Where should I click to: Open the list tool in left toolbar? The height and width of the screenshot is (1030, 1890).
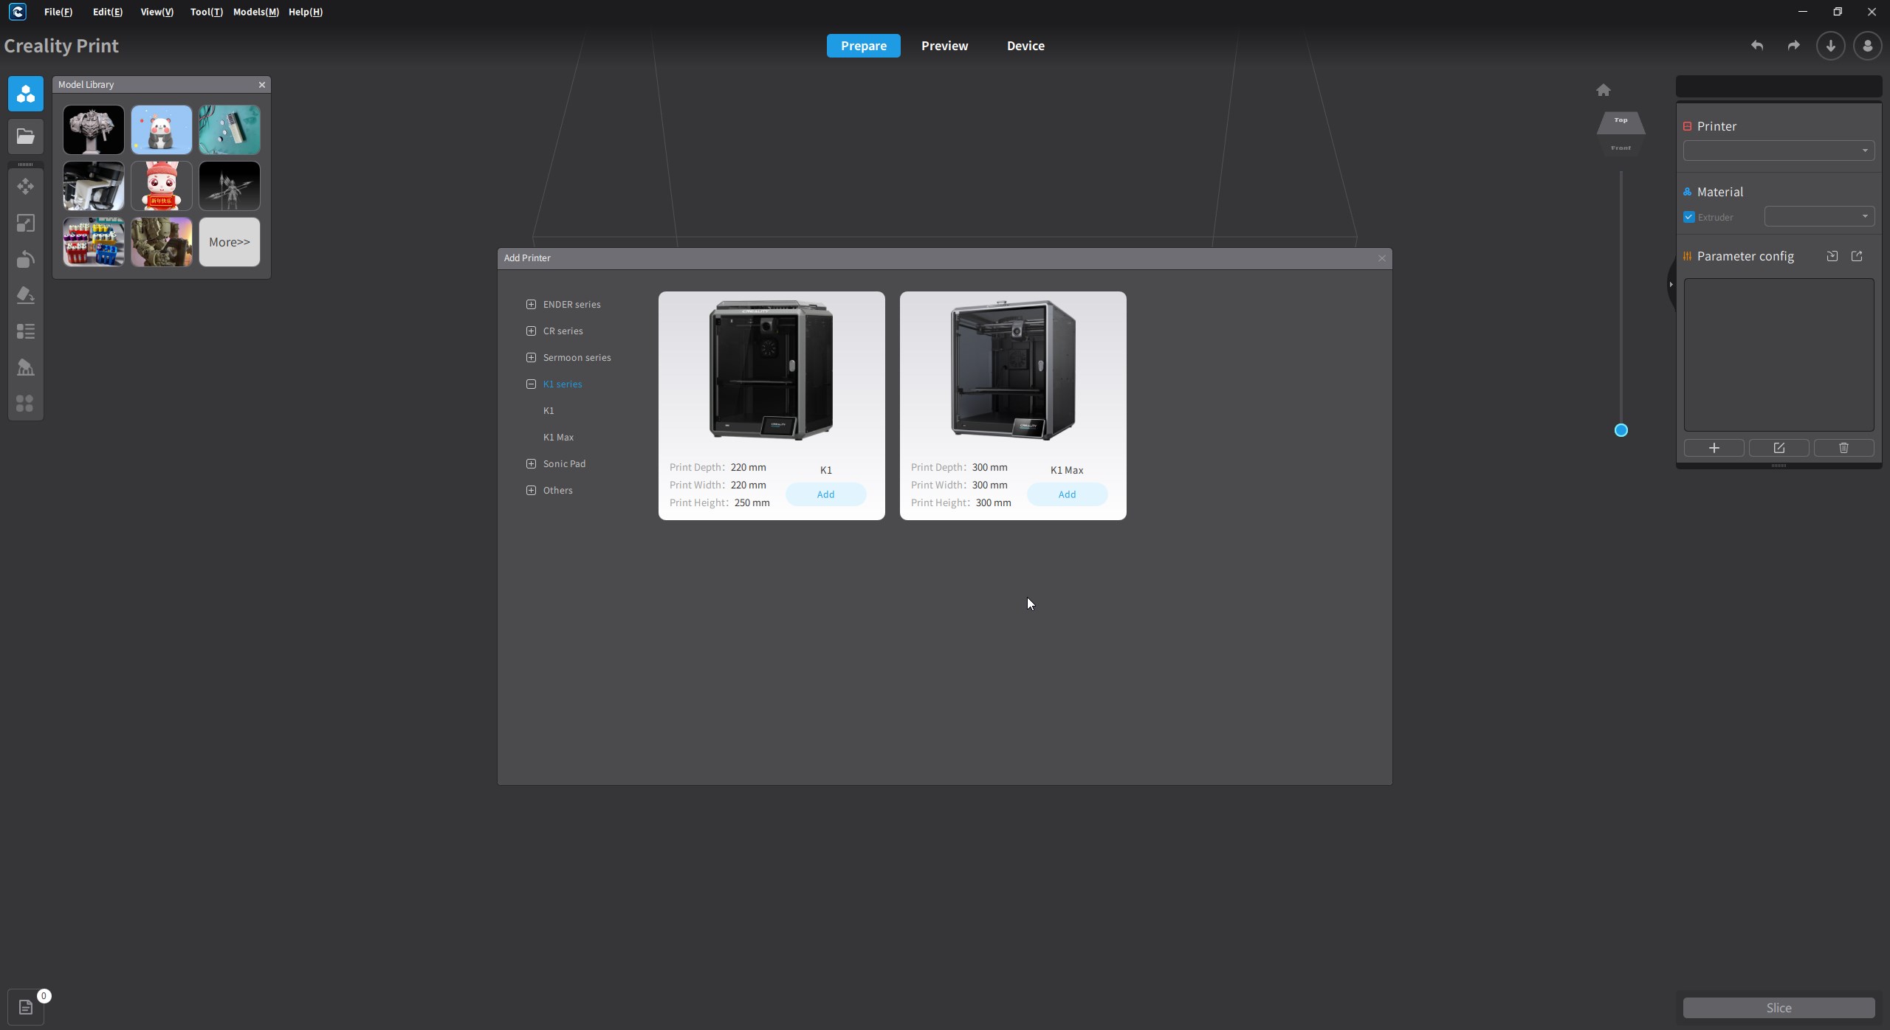(x=26, y=331)
